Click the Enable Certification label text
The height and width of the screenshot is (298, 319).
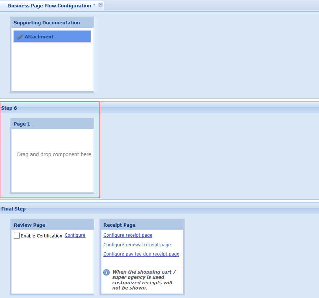(x=41, y=236)
